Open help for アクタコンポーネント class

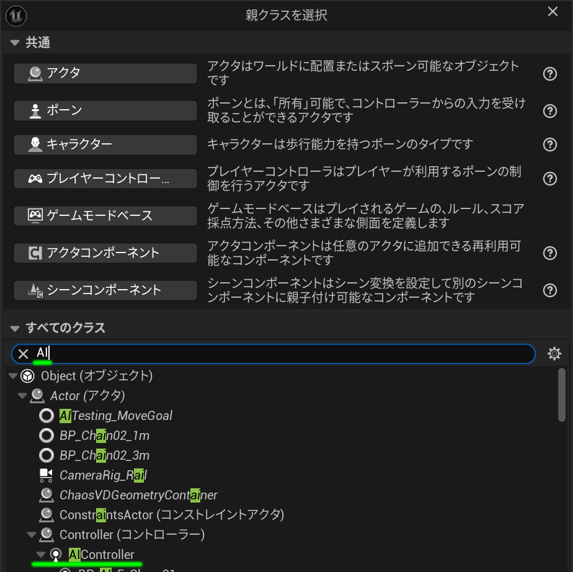tap(549, 253)
